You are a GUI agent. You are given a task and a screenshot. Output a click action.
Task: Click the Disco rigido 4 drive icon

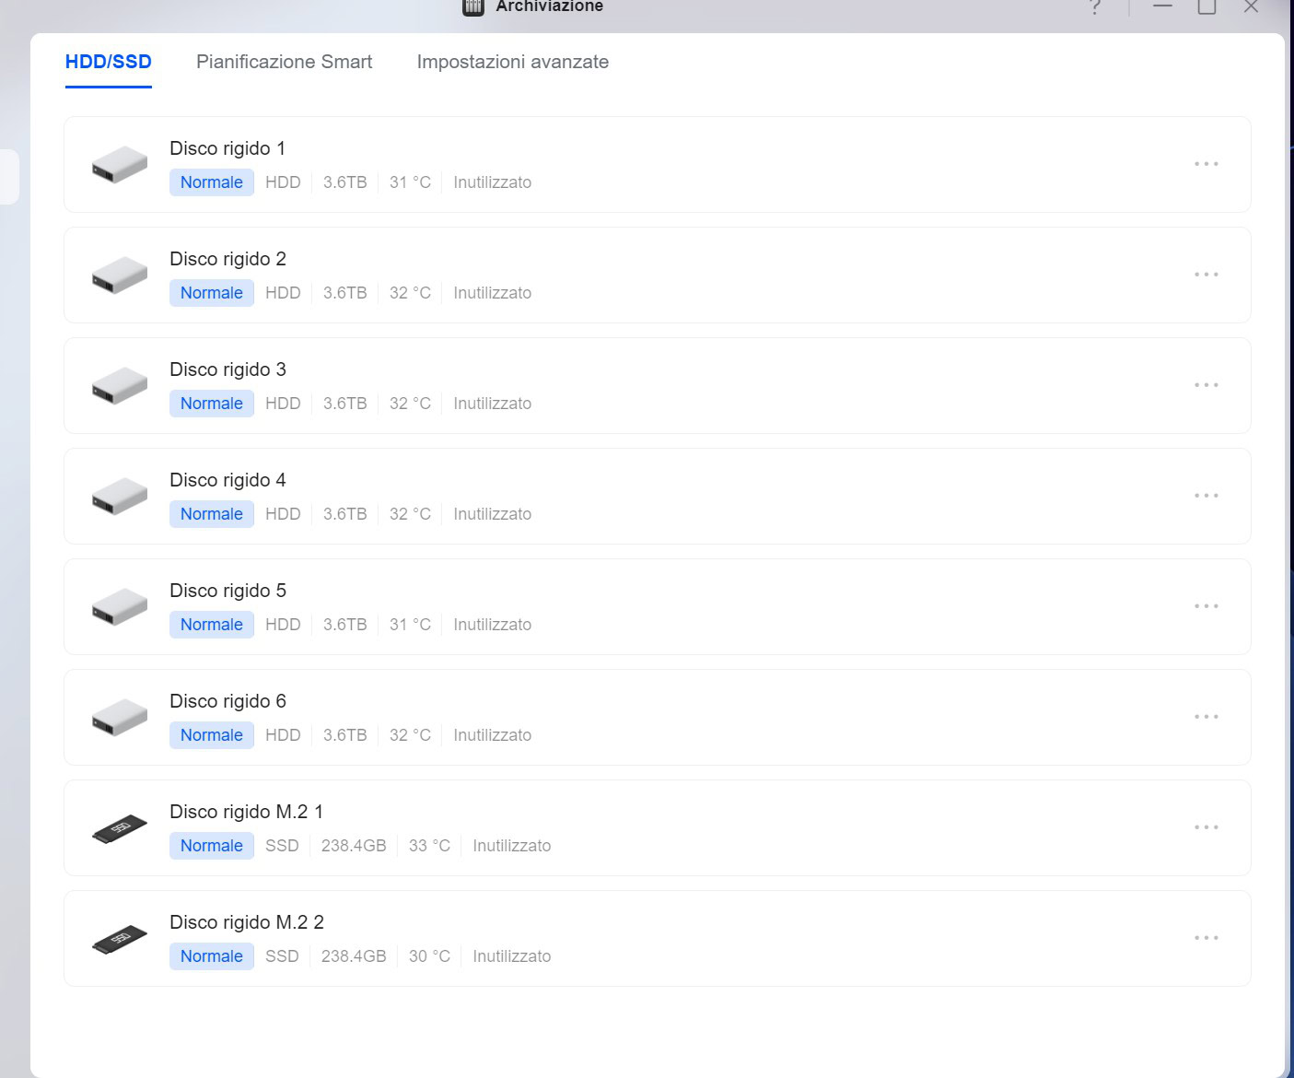120,496
